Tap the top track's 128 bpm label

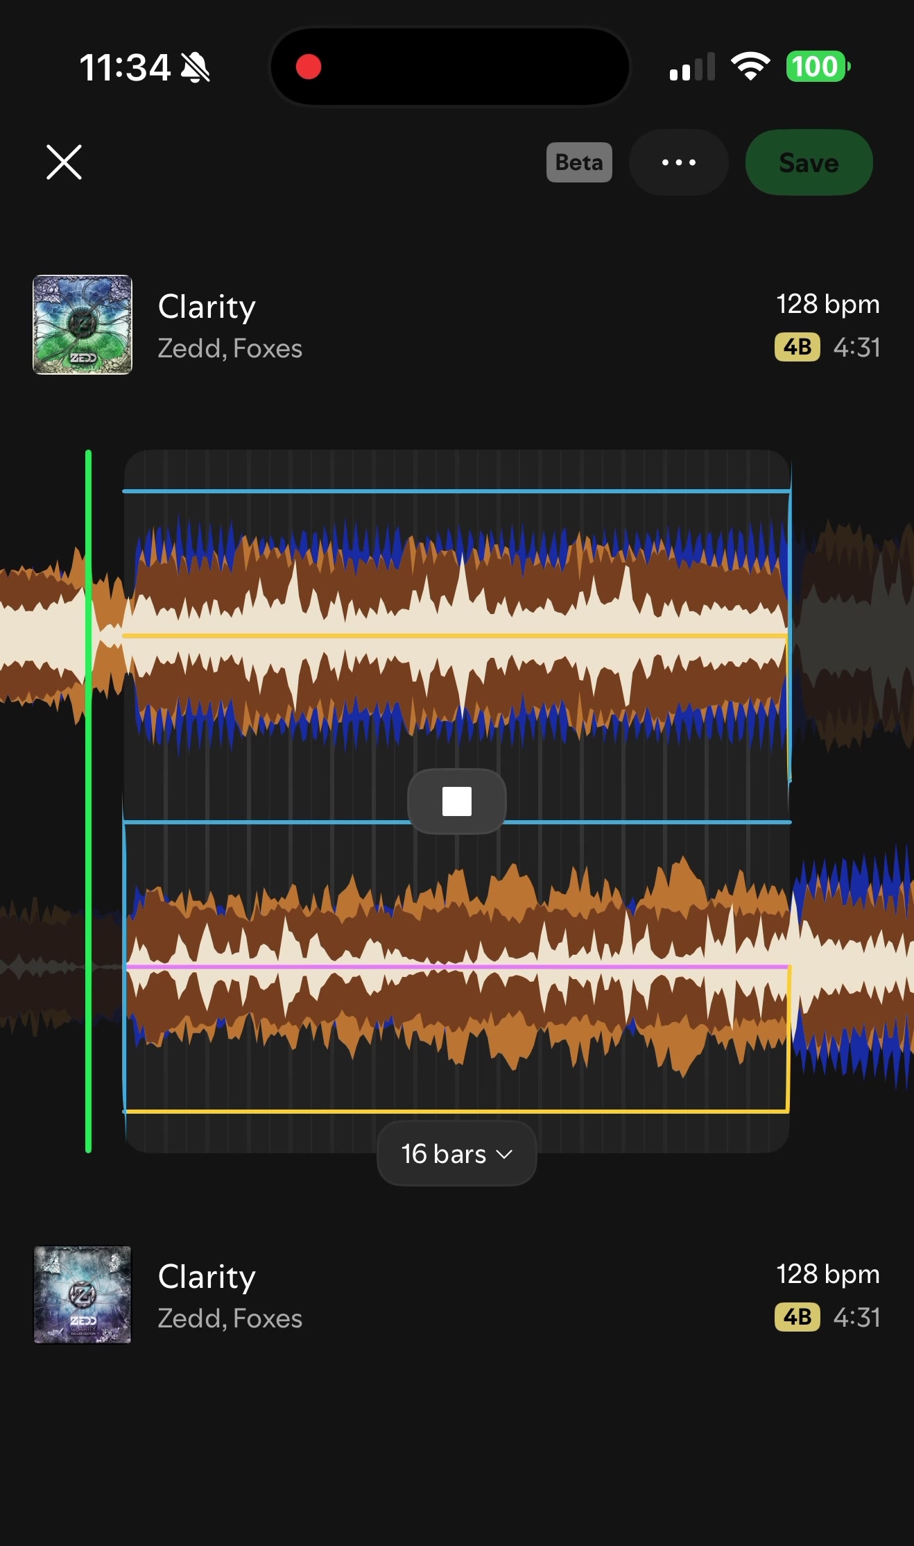click(828, 304)
